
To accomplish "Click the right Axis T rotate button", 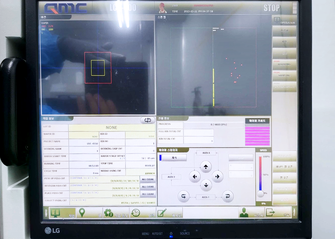I will [x=228, y=197].
